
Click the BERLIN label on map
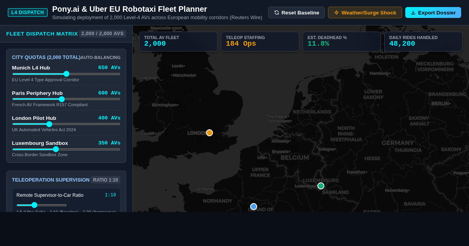click(440, 103)
